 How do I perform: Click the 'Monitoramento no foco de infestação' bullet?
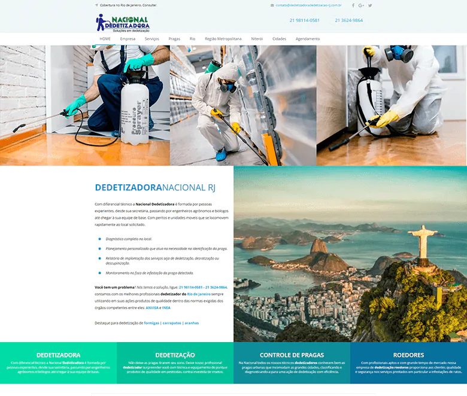click(x=150, y=273)
